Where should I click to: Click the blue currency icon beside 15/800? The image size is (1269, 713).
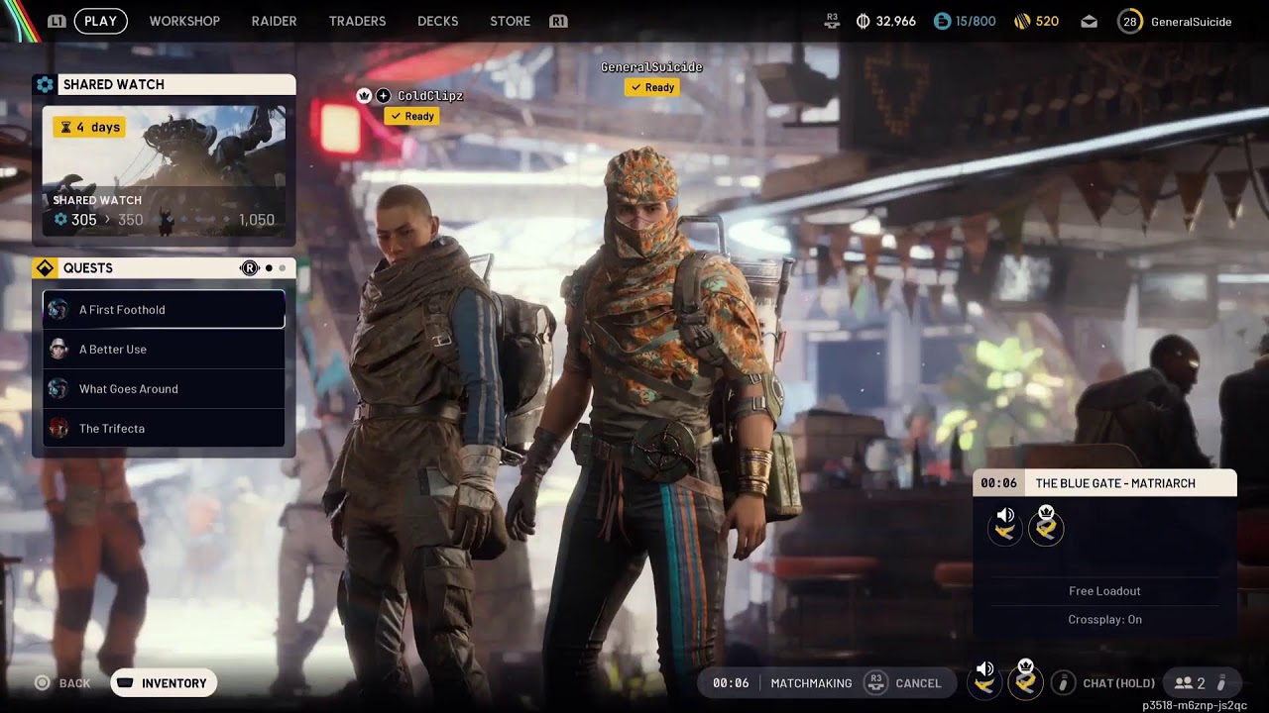coord(942,21)
